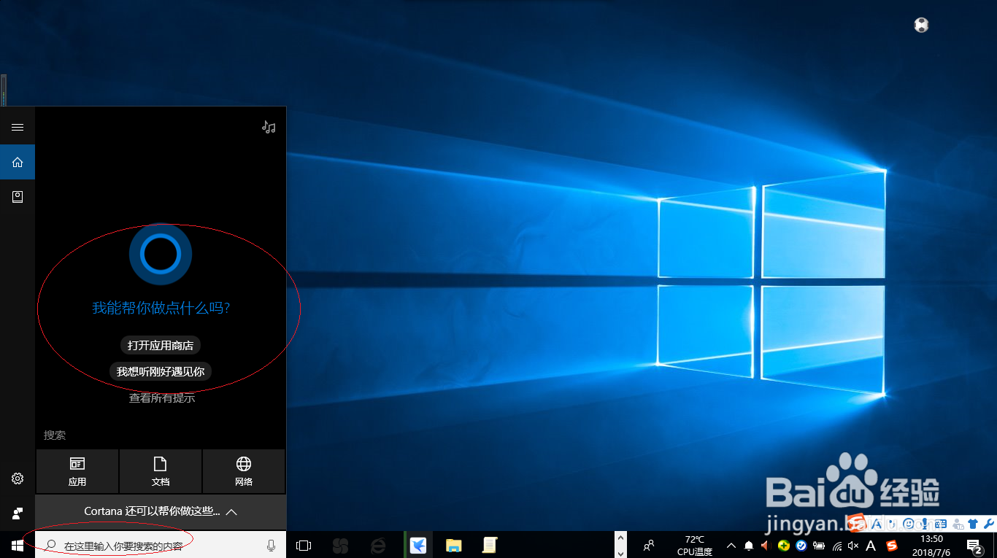
Task: Expand the hidden icons tray chevron
Action: point(731,545)
